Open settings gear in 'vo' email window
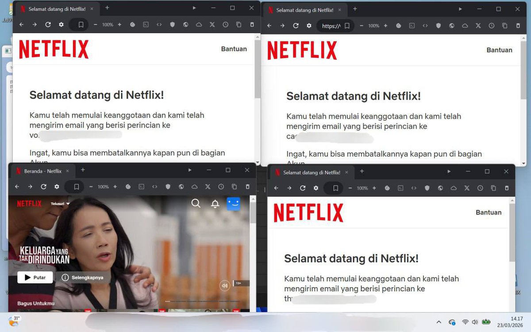 pyautogui.click(x=61, y=25)
